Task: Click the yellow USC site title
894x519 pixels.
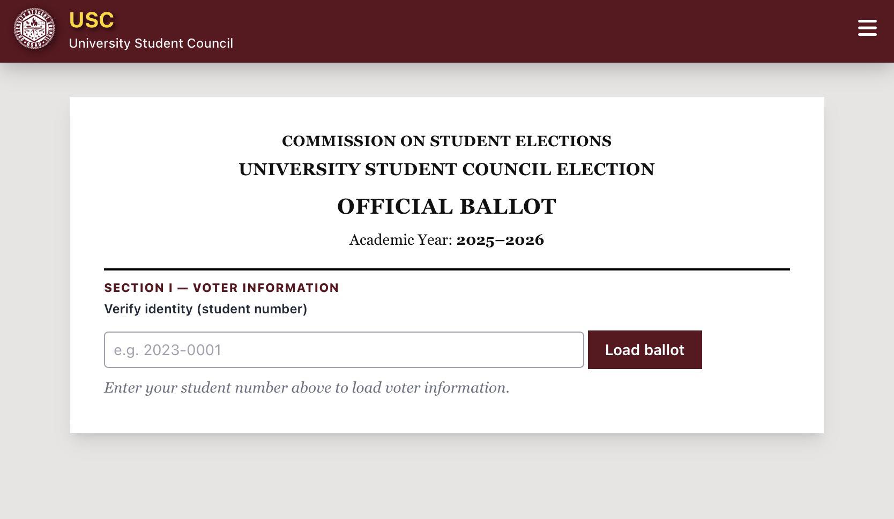Action: [x=92, y=20]
